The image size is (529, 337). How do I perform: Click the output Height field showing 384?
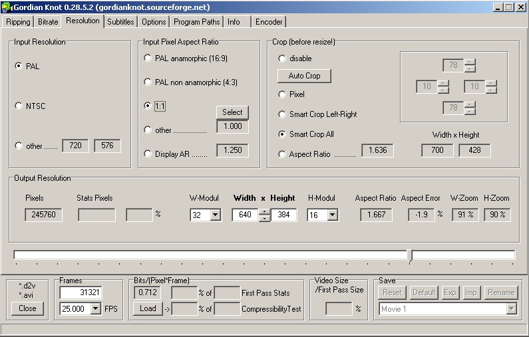283,215
